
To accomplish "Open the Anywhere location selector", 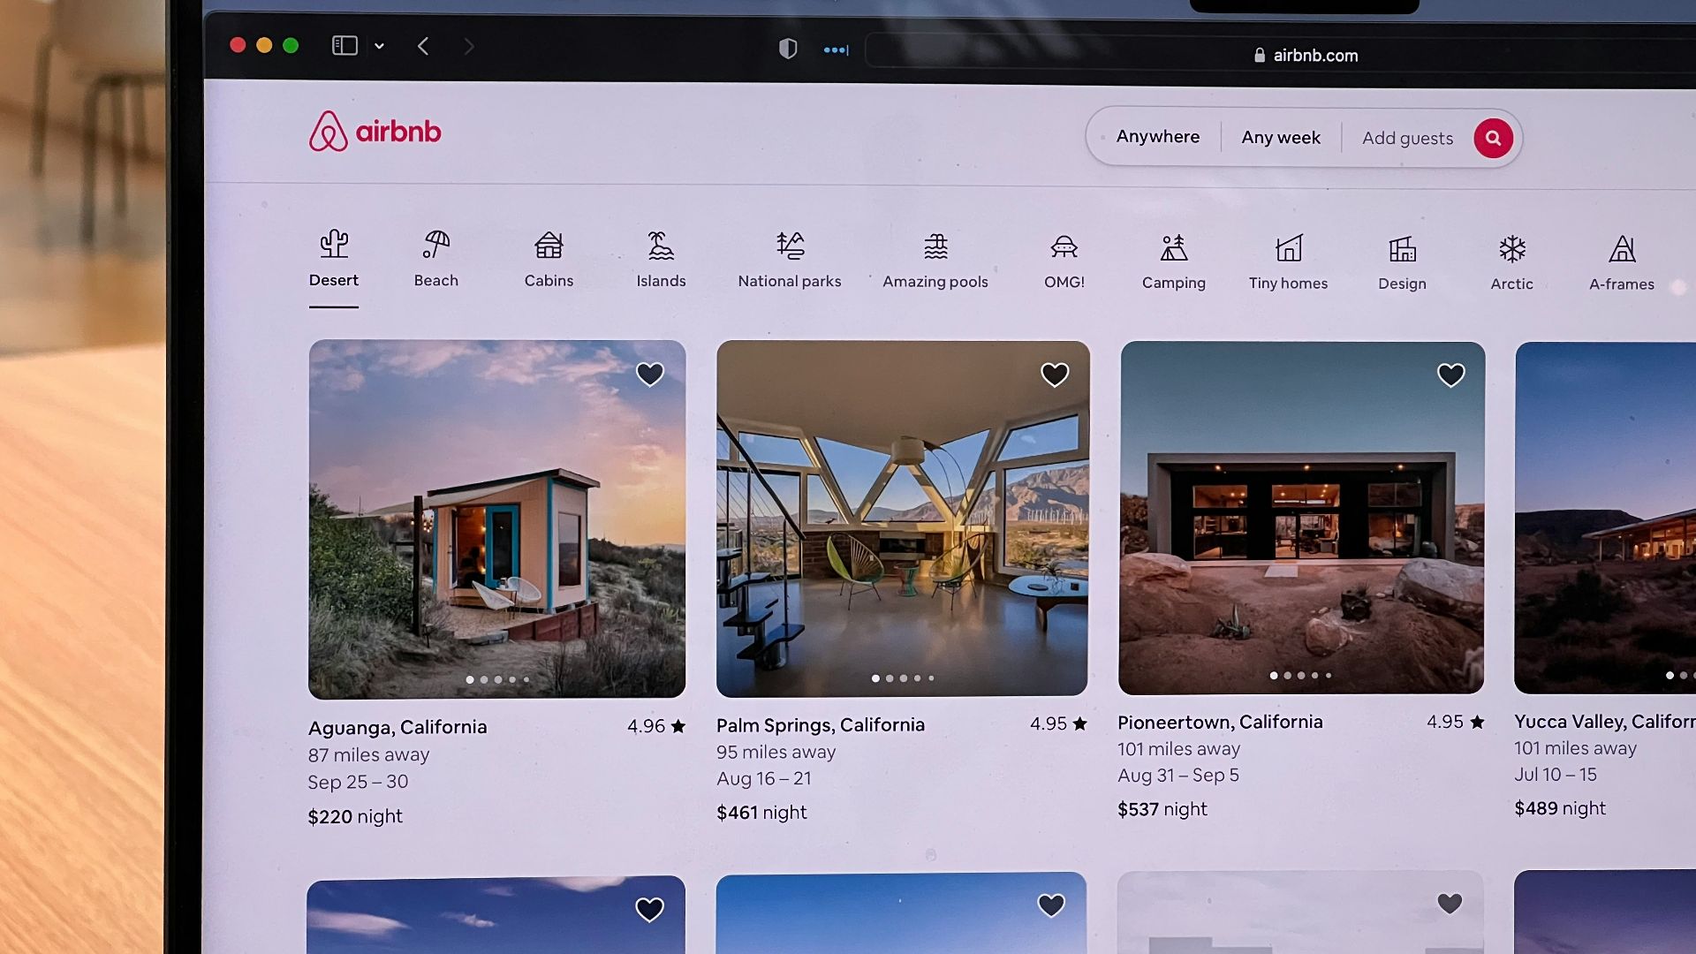I will [1157, 137].
